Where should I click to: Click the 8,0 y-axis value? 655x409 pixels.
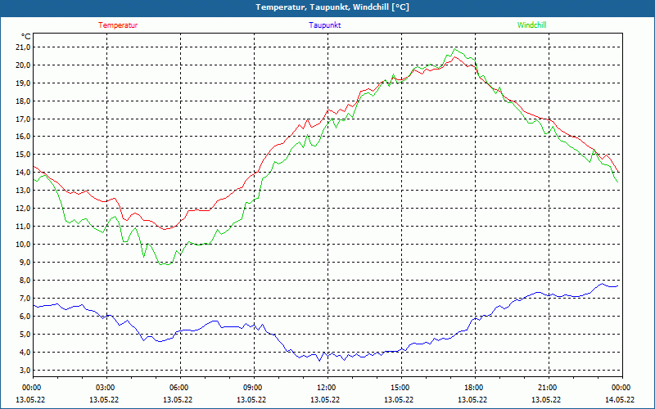(25, 280)
